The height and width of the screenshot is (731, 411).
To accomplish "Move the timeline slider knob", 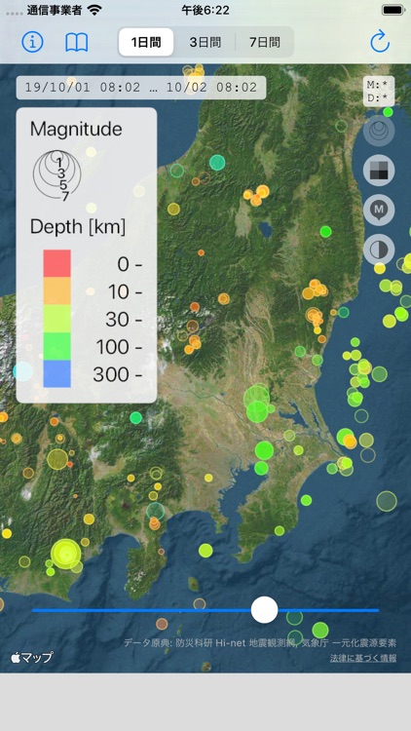I will point(264,610).
